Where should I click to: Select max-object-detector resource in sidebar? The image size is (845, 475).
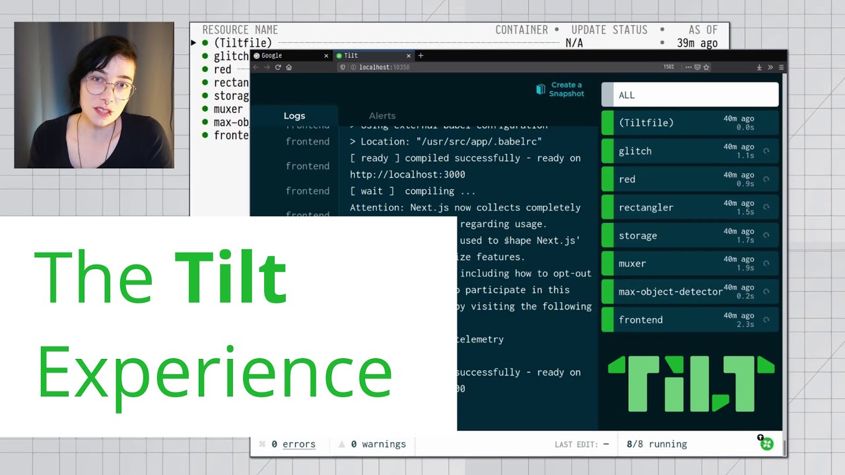click(x=690, y=292)
